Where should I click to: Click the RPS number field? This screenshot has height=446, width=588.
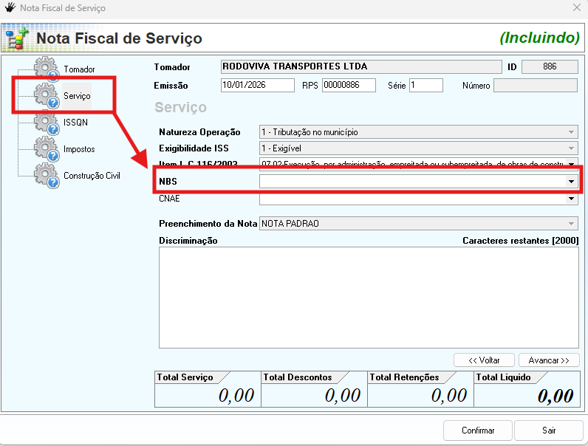[349, 86]
